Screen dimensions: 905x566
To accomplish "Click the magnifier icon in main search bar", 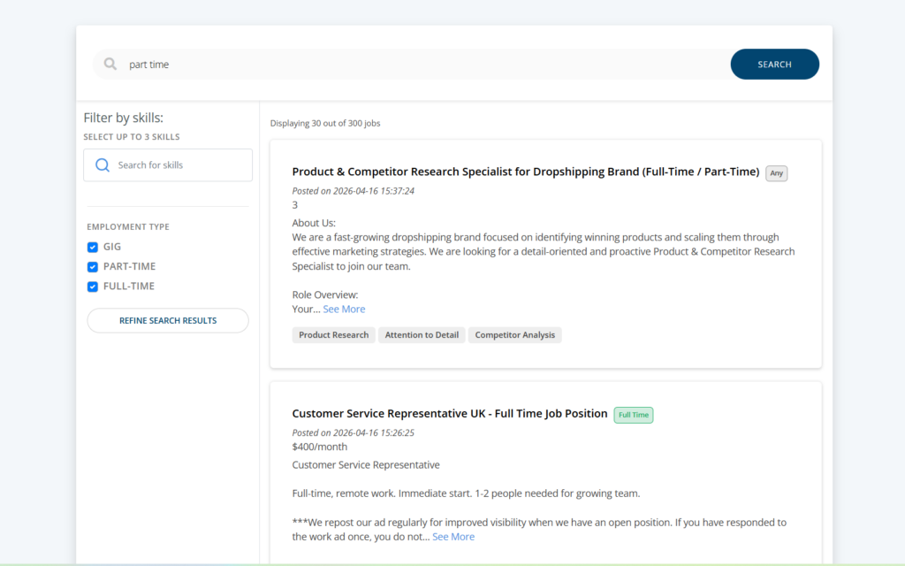I will [x=110, y=65].
